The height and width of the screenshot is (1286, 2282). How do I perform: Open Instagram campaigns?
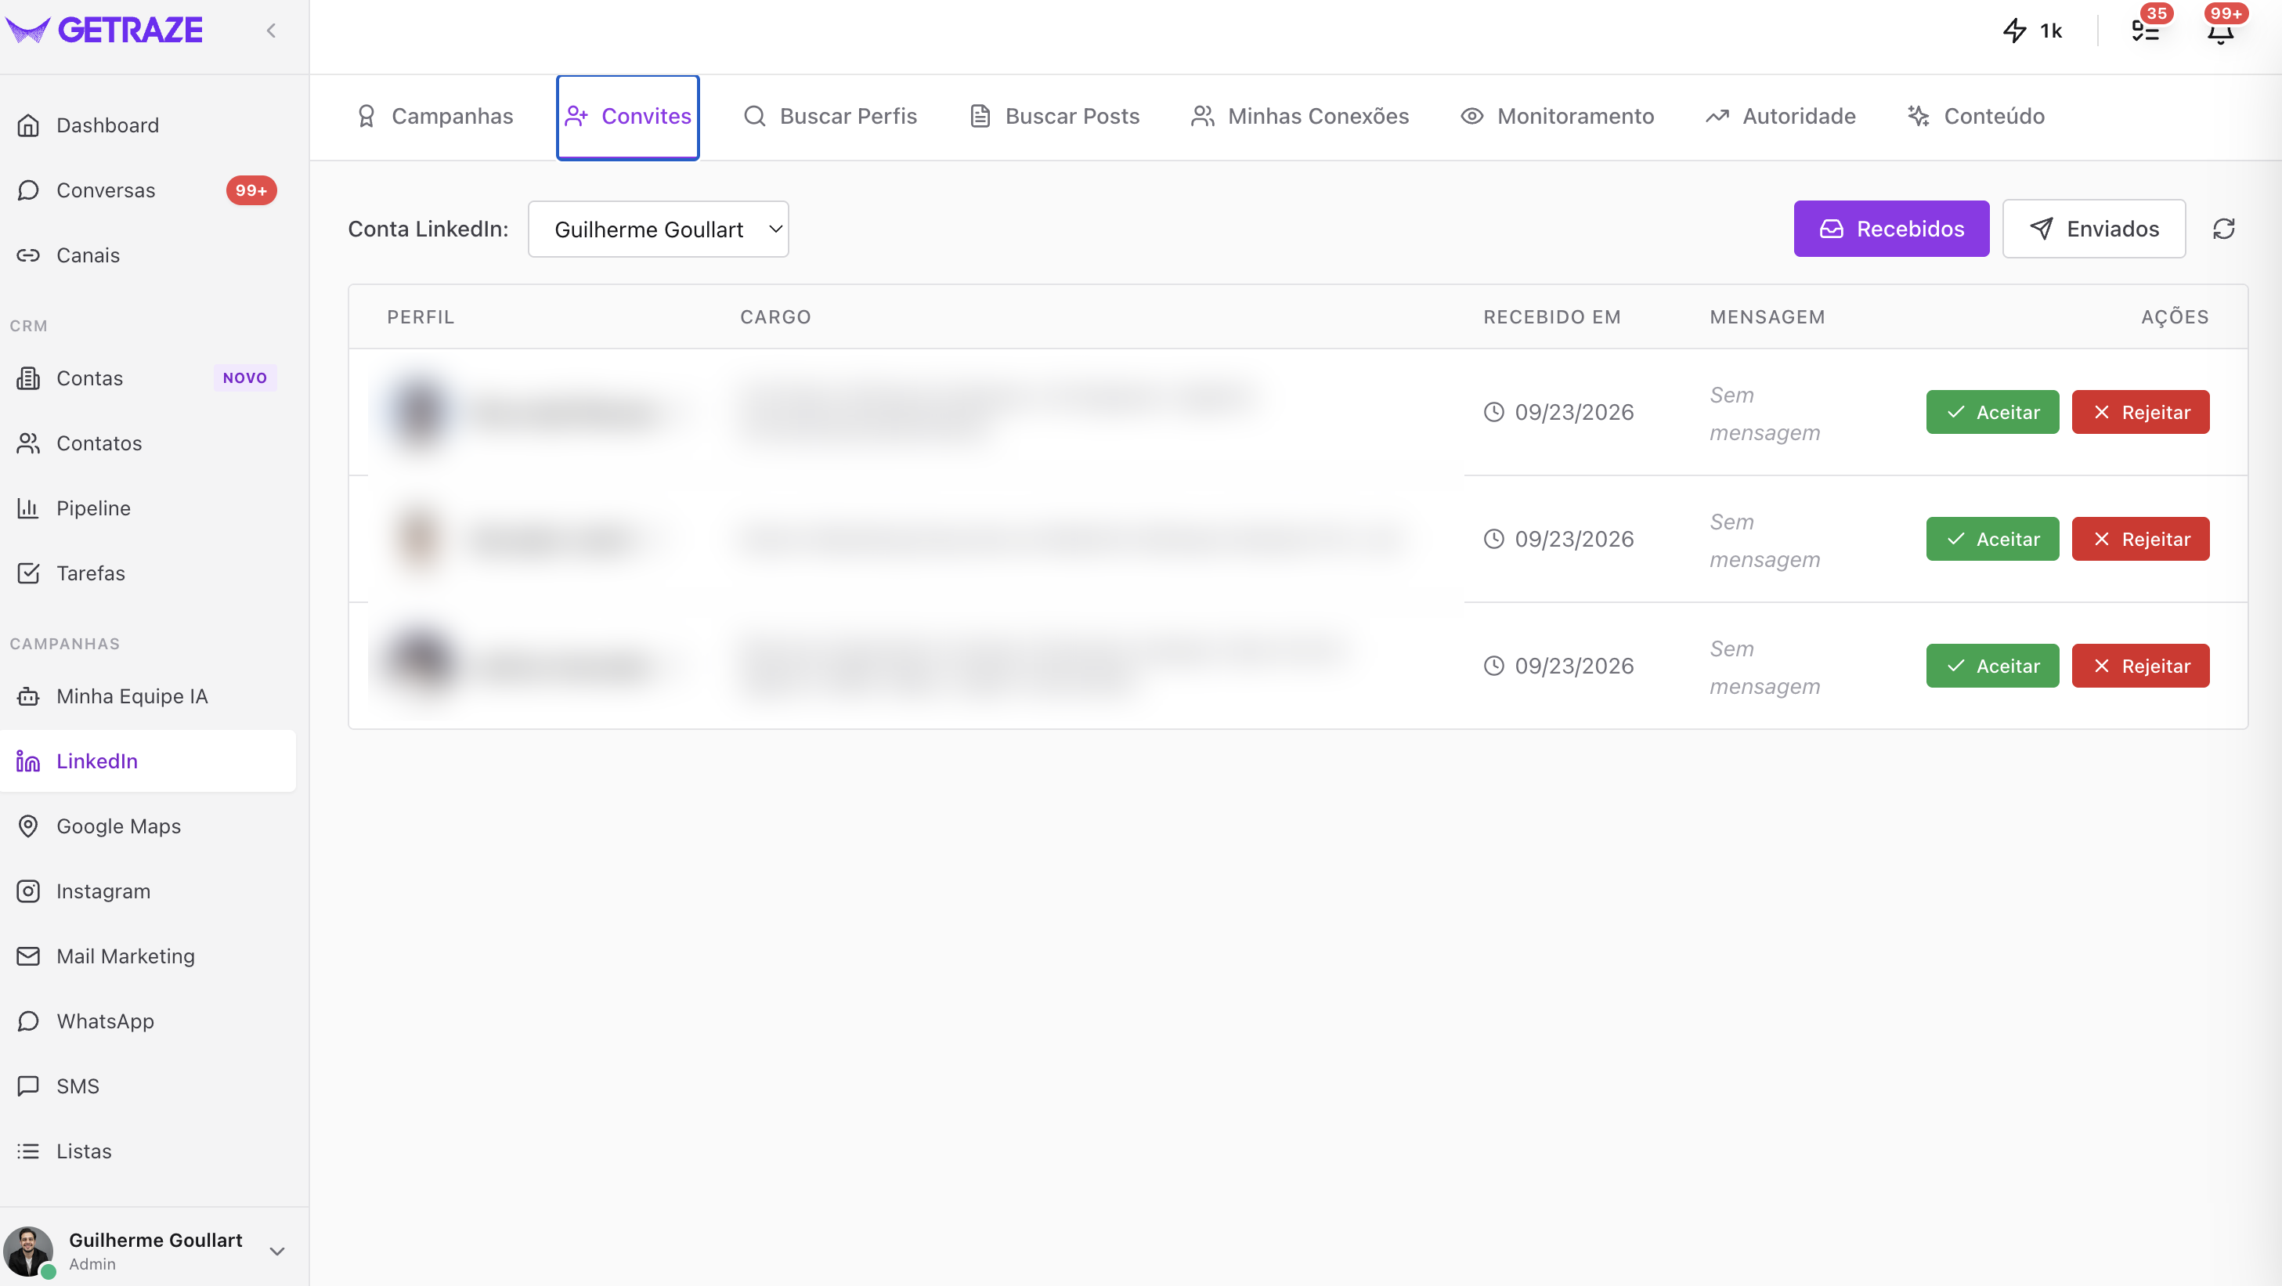(x=149, y=891)
